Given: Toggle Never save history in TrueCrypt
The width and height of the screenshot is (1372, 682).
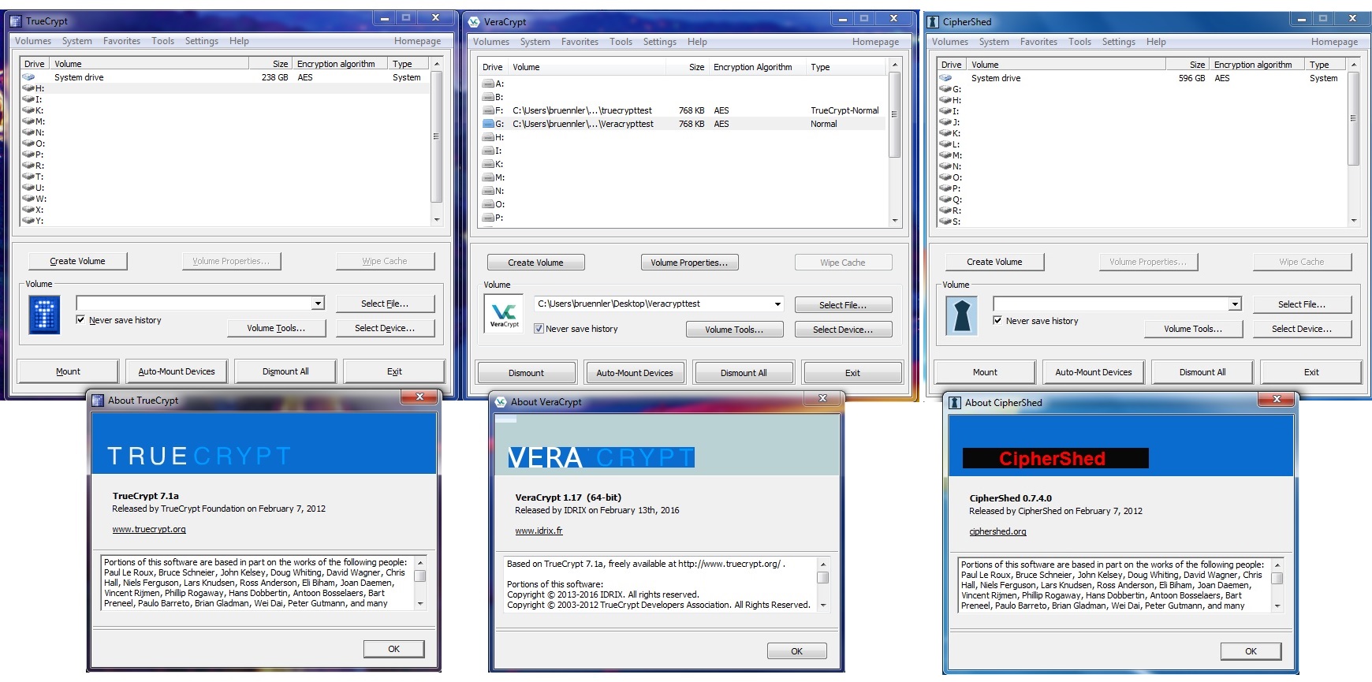Looking at the screenshot, I should tap(80, 319).
